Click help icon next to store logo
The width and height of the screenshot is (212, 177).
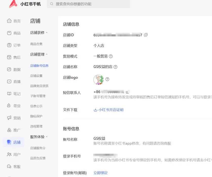[x=107, y=79]
